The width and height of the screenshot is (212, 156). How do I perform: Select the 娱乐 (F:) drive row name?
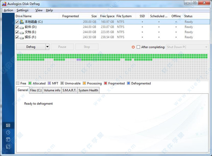30,37
